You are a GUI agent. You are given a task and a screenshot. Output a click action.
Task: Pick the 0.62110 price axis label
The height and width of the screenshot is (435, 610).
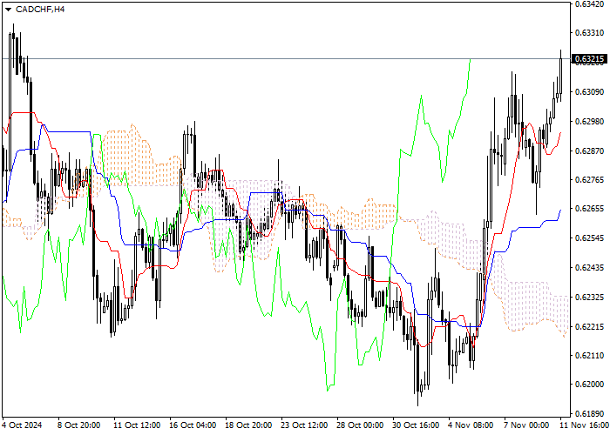[589, 355]
